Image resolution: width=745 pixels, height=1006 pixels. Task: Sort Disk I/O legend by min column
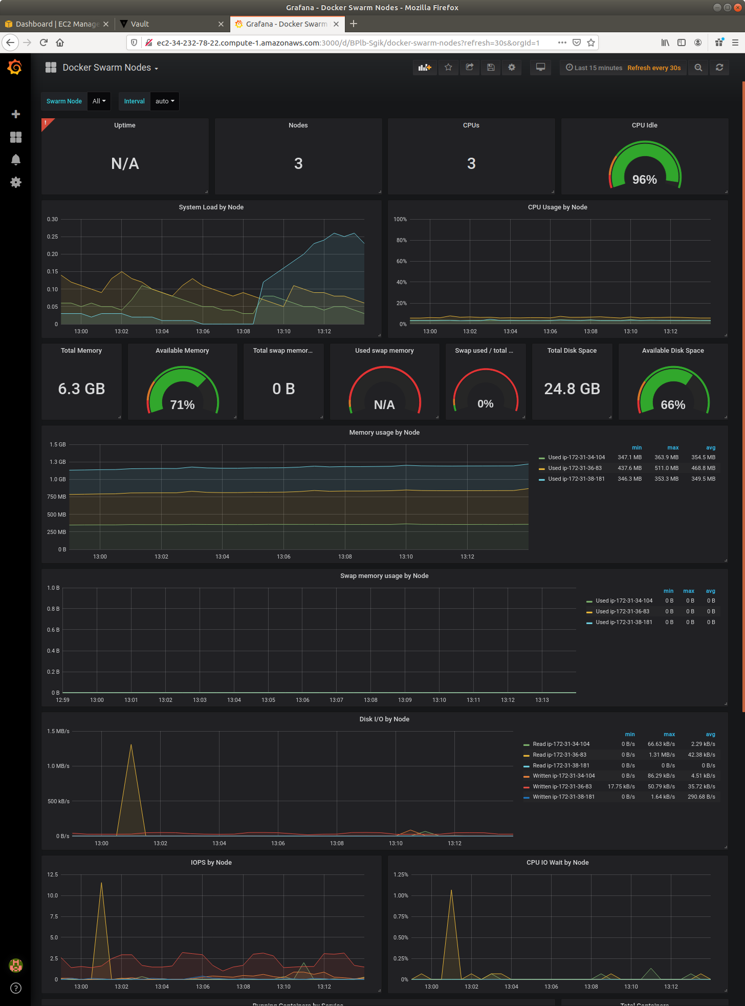[630, 734]
